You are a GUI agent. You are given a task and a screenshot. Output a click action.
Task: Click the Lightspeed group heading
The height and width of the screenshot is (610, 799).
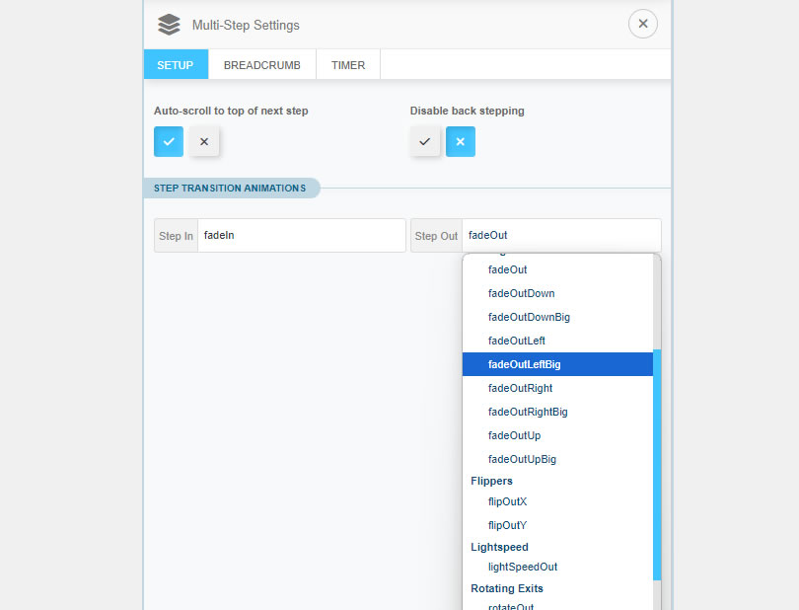[x=499, y=547]
